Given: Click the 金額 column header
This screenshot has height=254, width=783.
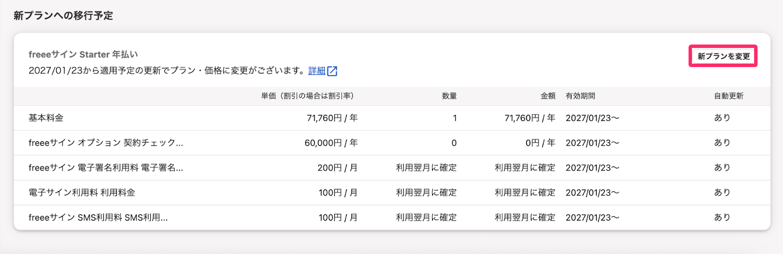Looking at the screenshot, I should [548, 96].
